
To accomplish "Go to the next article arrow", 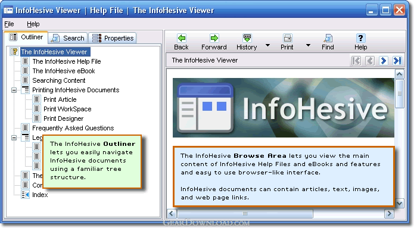I will pyautogui.click(x=384, y=61).
